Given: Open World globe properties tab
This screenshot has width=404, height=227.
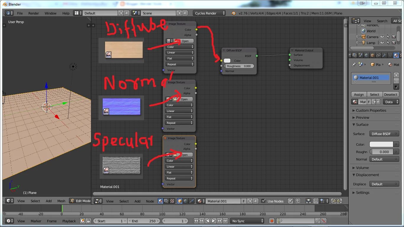Looking at the screenshot, I should click(366, 55).
